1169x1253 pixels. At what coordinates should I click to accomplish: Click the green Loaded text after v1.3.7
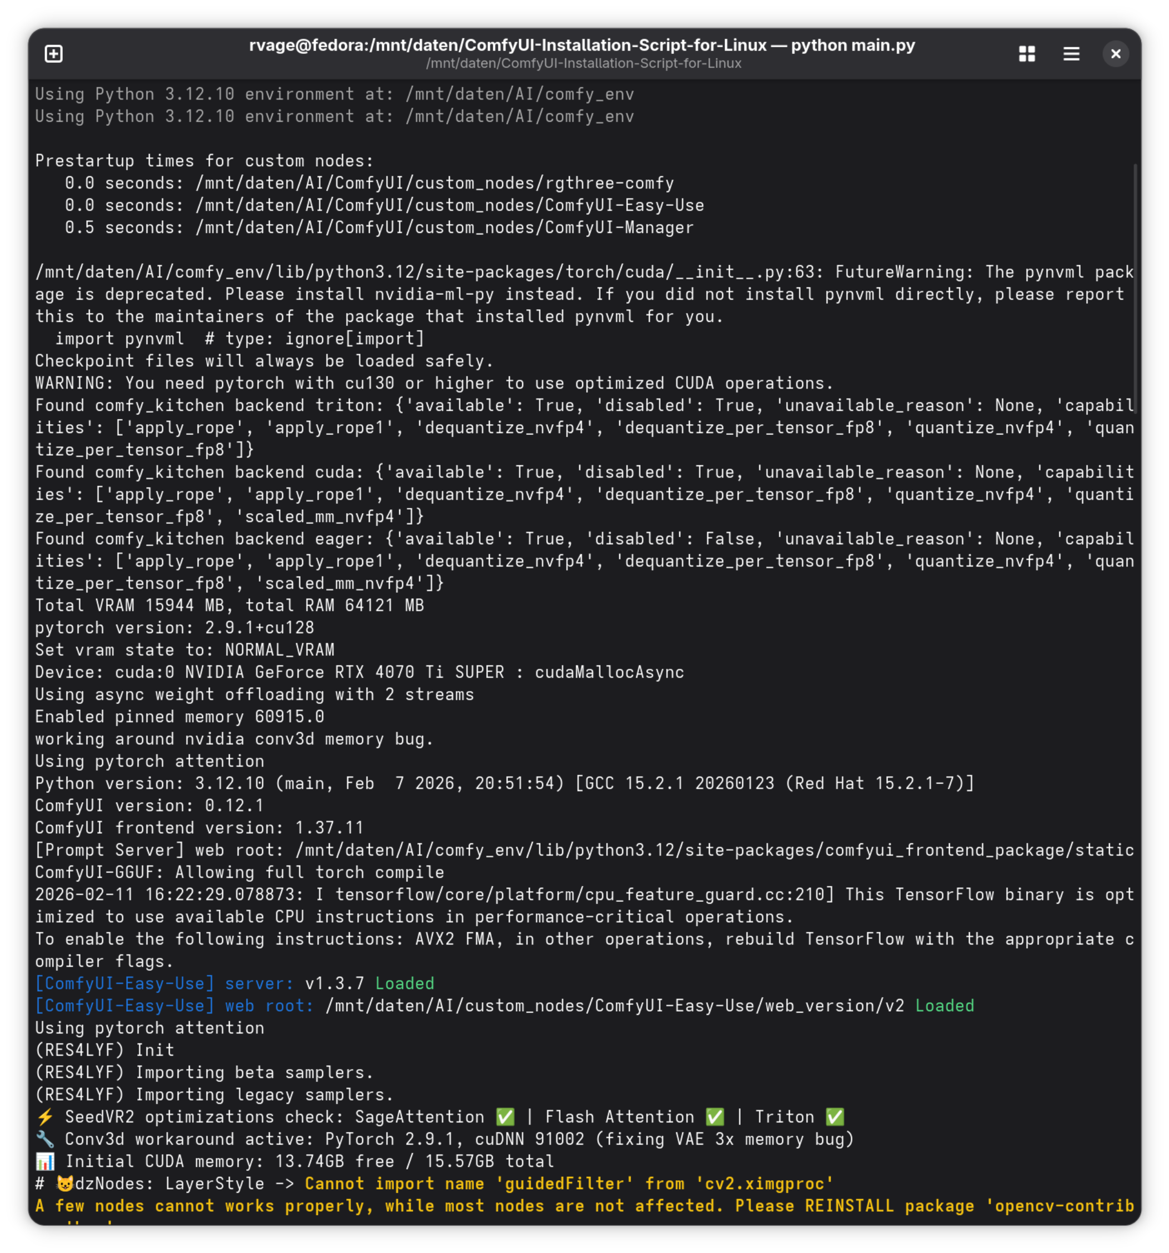click(405, 983)
